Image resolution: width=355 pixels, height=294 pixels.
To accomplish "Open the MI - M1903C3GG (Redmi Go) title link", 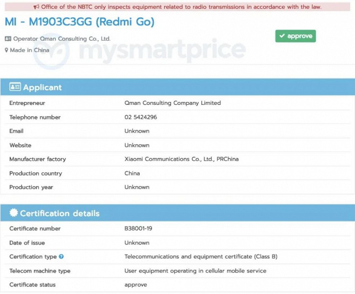I will (79, 22).
